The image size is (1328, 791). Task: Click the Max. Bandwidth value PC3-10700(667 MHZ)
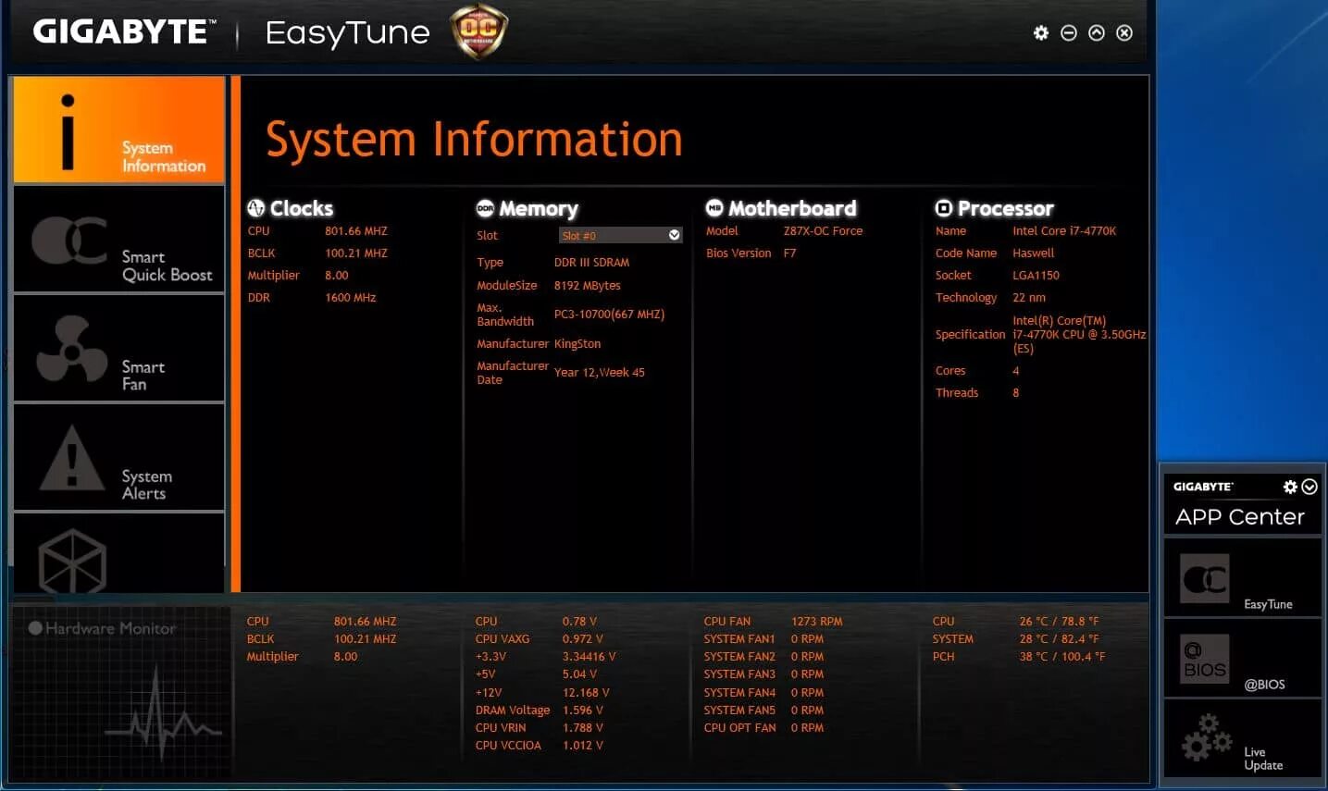[609, 315]
